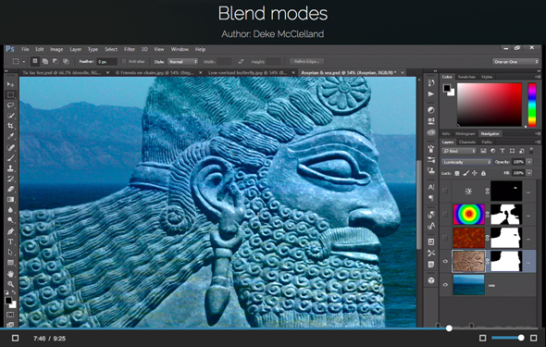Image resolution: width=546 pixels, height=347 pixels.
Task: Hide the Assyrian relief layer
Action: pyautogui.click(x=445, y=261)
